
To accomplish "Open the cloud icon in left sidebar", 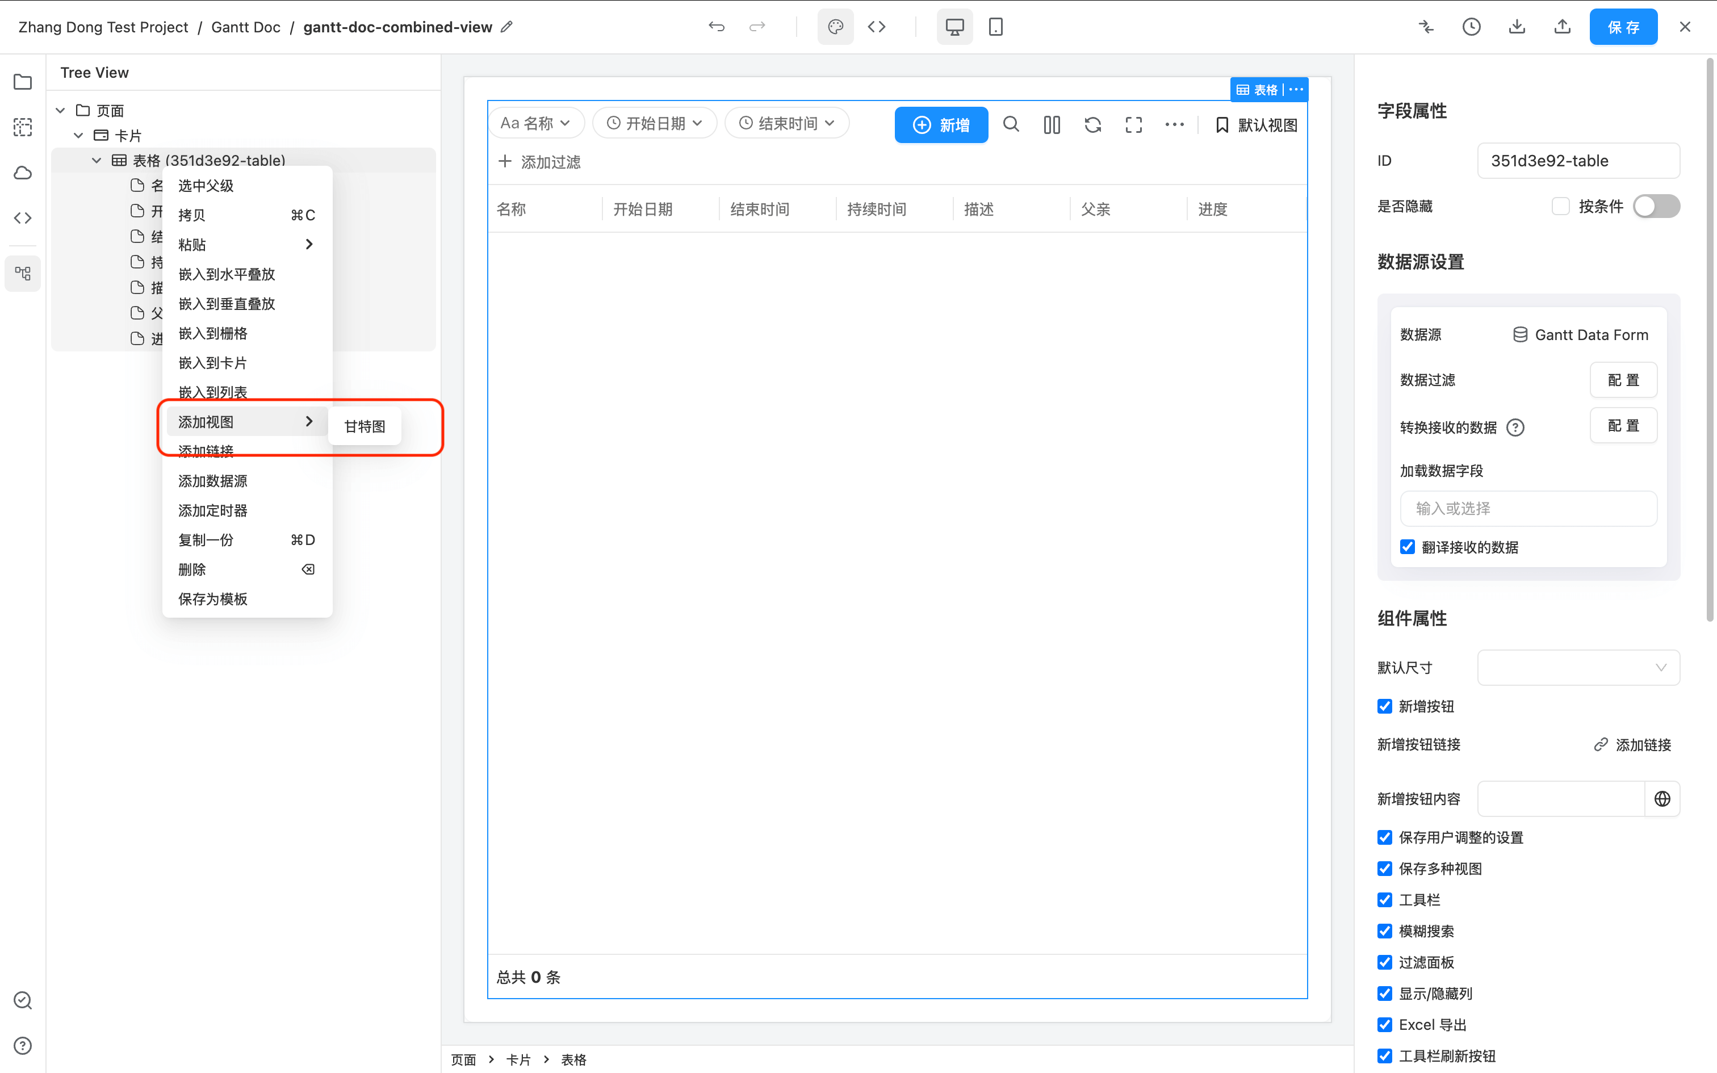I will coord(23,173).
